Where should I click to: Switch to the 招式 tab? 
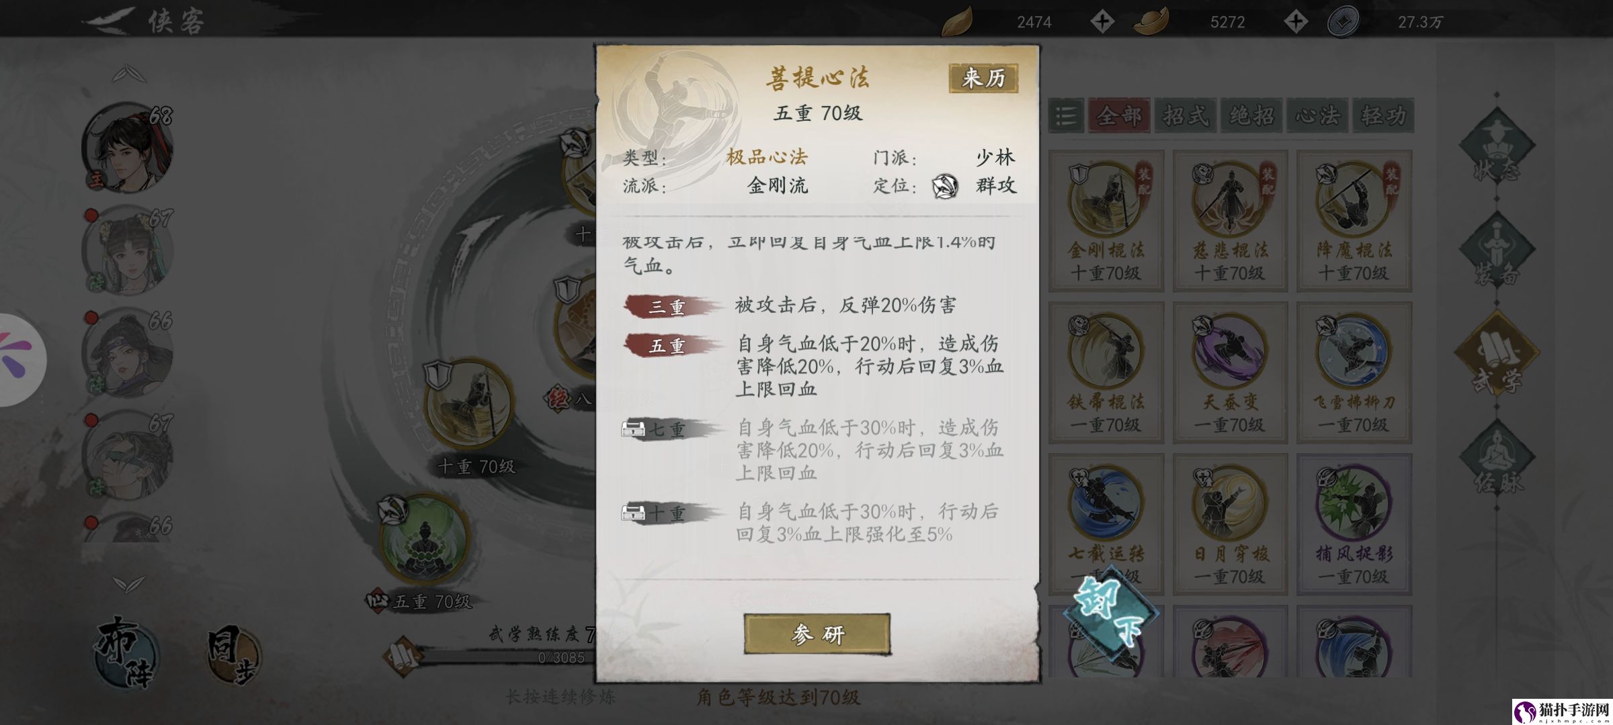1186,116
